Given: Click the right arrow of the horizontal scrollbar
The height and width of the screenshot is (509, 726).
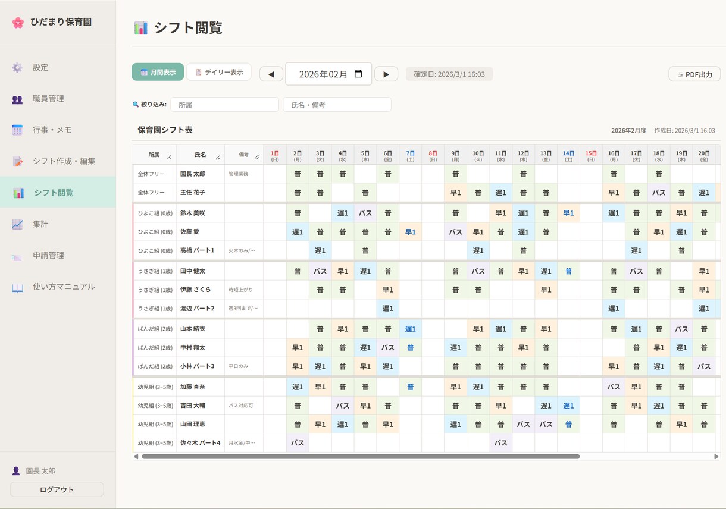Looking at the screenshot, I should [x=716, y=457].
